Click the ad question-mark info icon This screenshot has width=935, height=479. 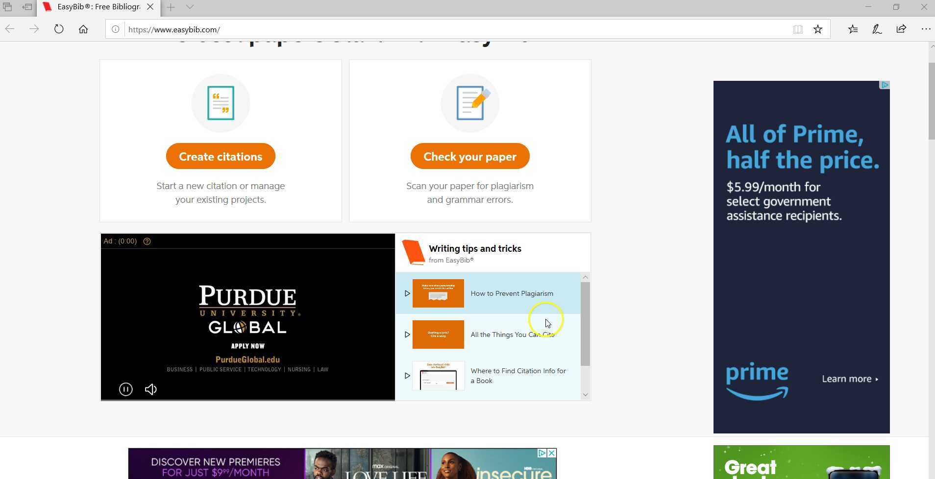click(x=148, y=240)
